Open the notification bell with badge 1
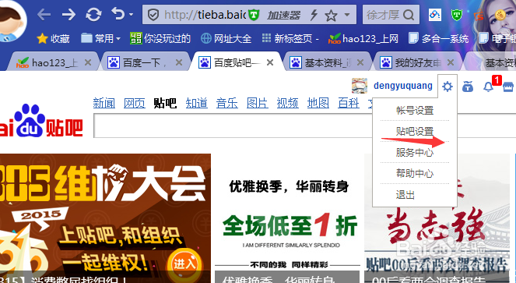516x283 pixels. (488, 87)
